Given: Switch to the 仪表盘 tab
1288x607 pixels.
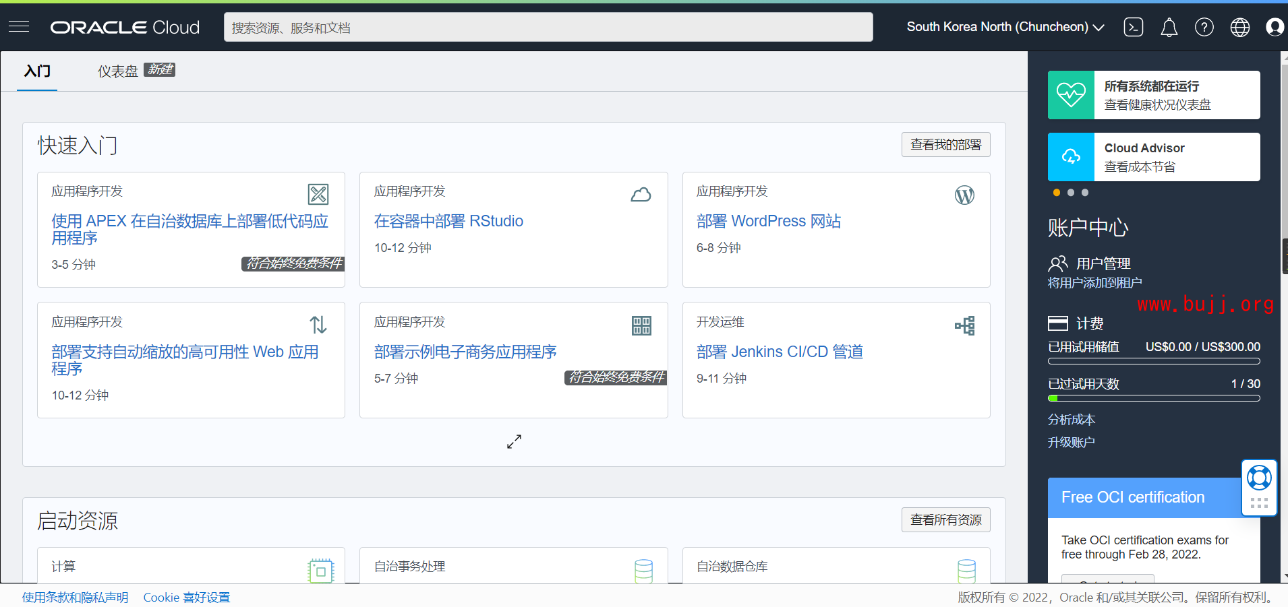Looking at the screenshot, I should coord(118,71).
